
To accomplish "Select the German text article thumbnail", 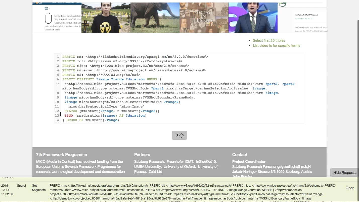I will click(57, 18).
